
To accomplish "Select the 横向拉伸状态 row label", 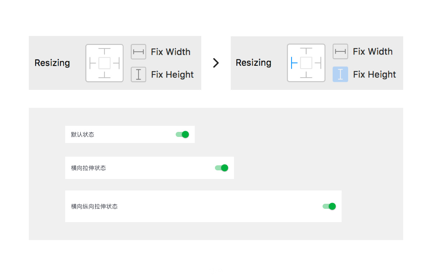I will tap(89, 168).
